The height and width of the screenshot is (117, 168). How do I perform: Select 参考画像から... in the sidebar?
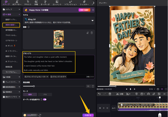[x=11, y=30]
